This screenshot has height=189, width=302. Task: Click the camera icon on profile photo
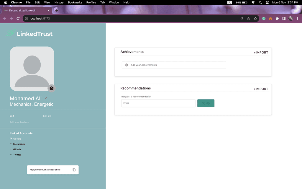[51, 88]
